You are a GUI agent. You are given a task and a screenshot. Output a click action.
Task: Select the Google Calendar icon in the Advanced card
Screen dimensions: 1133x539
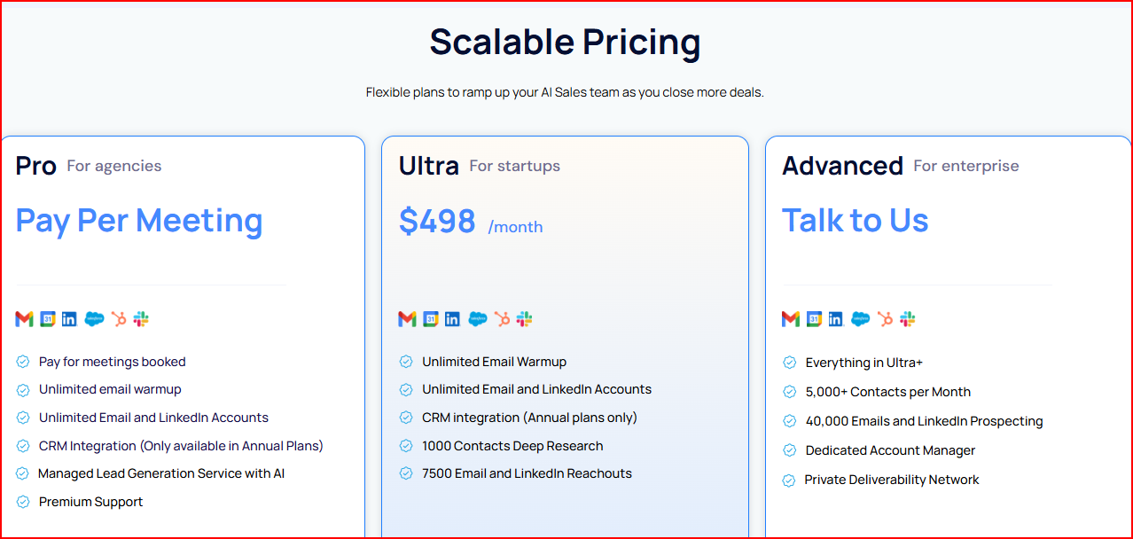pos(814,318)
